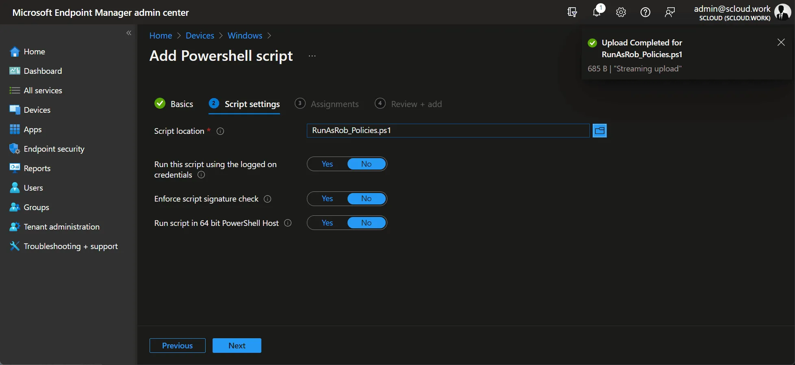
Task: Click admin@scloud.work account name
Action: (x=732, y=9)
